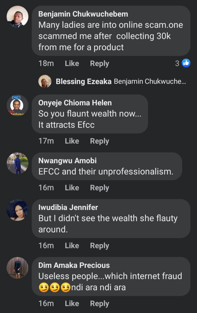Image resolution: width=197 pixels, height=313 pixels.
Task: Open Onyeje Chioma Helen's profile picture
Action: pyautogui.click(x=18, y=106)
